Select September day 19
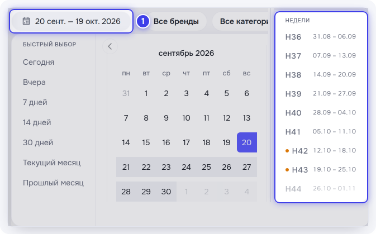 227,142
